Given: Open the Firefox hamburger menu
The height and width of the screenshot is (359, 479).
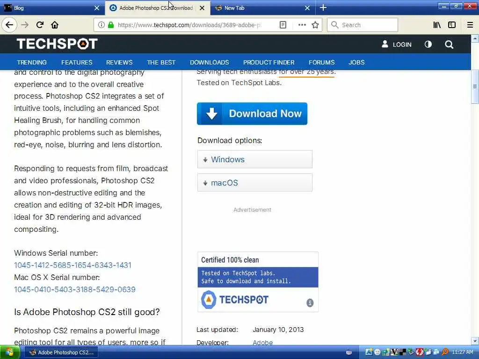Looking at the screenshot, I should pyautogui.click(x=470, y=25).
